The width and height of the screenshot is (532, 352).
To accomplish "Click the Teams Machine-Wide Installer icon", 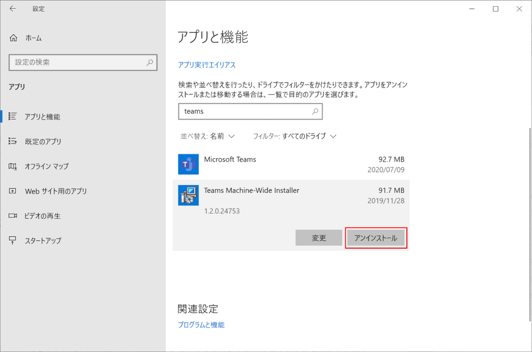I will coord(188,195).
